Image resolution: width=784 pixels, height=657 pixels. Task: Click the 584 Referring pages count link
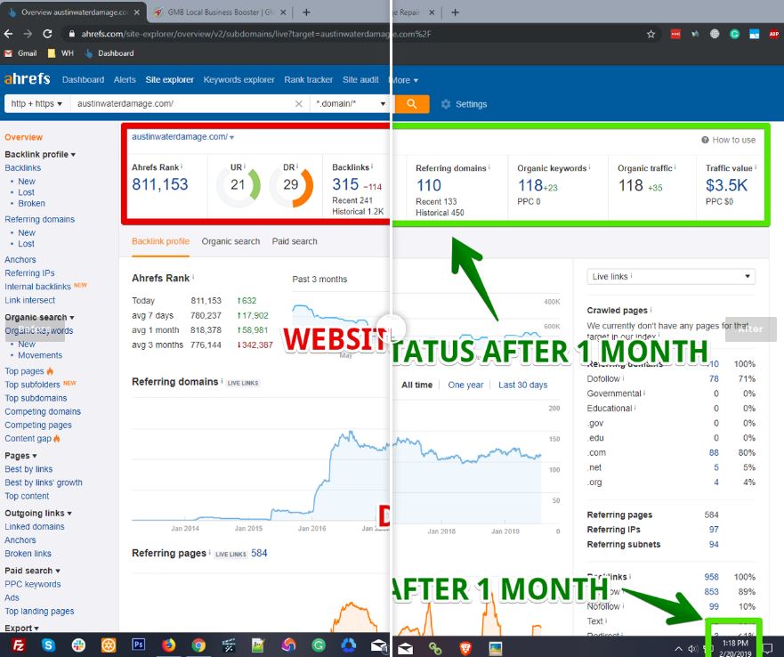pos(259,553)
